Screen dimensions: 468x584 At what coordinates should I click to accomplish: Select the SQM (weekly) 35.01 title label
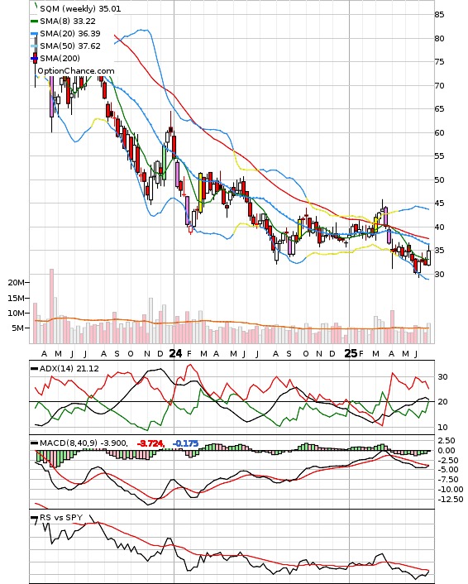click(80, 8)
